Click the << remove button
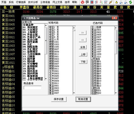The height and width of the screenshot is (114, 134). pyautogui.click(x=82, y=40)
